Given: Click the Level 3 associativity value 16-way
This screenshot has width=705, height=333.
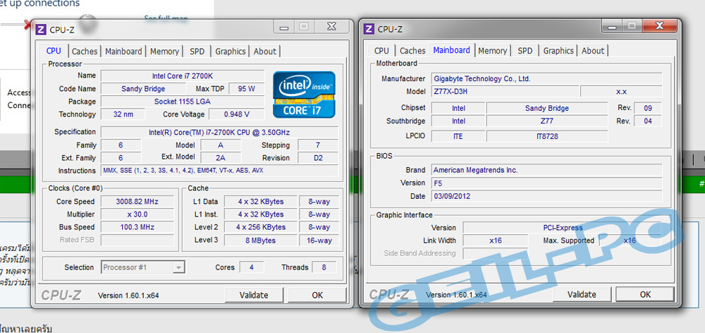Looking at the screenshot, I should [319, 241].
